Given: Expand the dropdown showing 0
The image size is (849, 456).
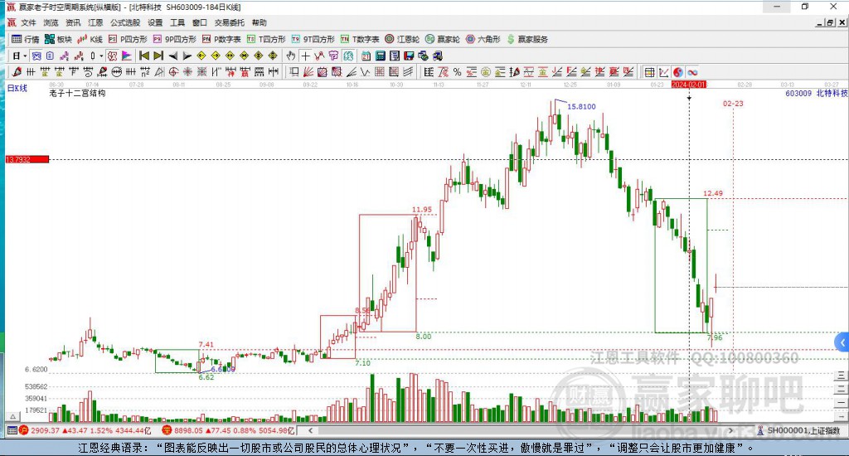Looking at the screenshot, I should pos(96,56).
